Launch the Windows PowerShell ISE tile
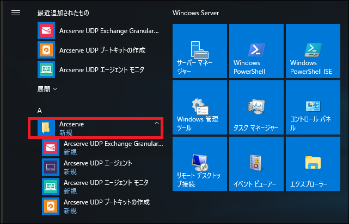This screenshot has height=224, width=349. click(x=313, y=51)
